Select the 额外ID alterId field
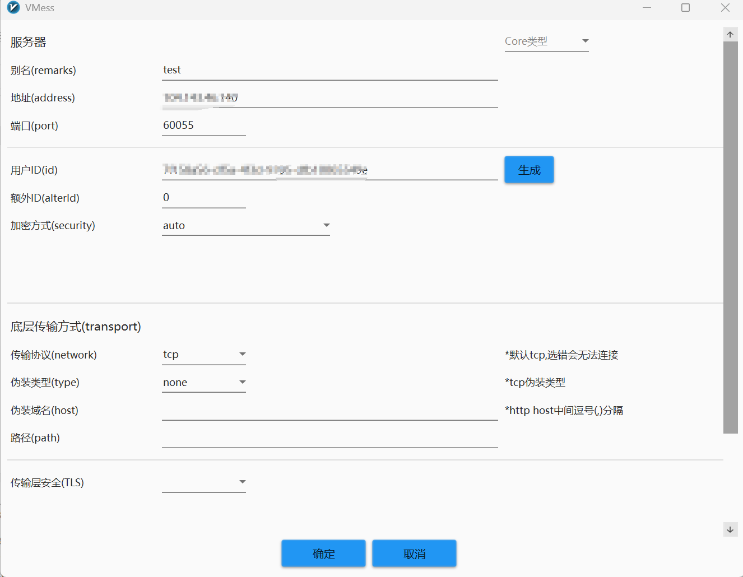The image size is (743, 577). tap(204, 198)
